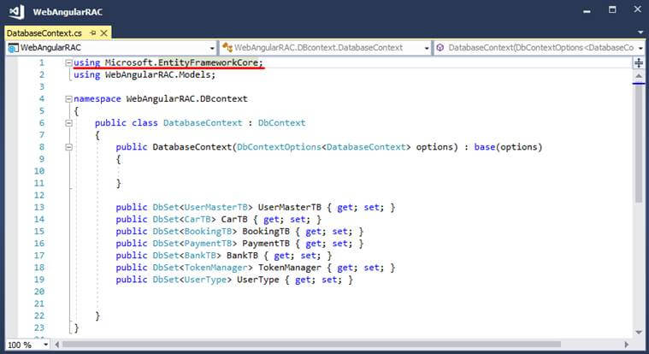Open the WebAngularRAC project dropdown
Screen dimensions: 649x354
(x=212, y=48)
